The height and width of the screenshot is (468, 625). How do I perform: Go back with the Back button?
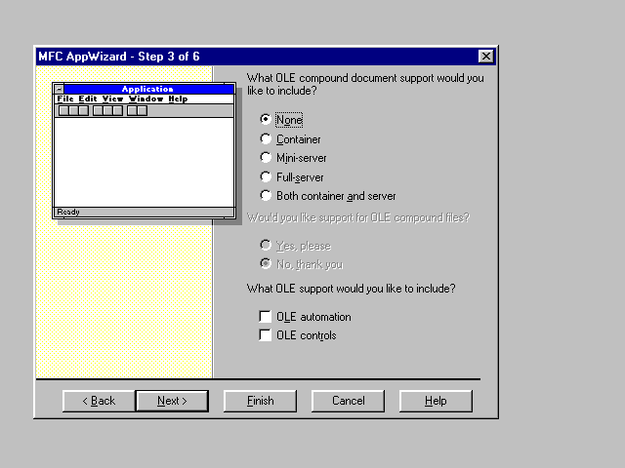pos(99,401)
